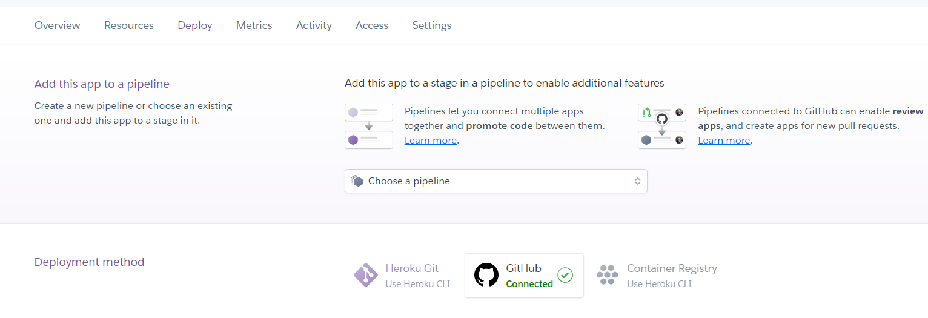The height and width of the screenshot is (318, 928).
Task: Click the Heroku Git logo icon
Action: pyautogui.click(x=366, y=276)
